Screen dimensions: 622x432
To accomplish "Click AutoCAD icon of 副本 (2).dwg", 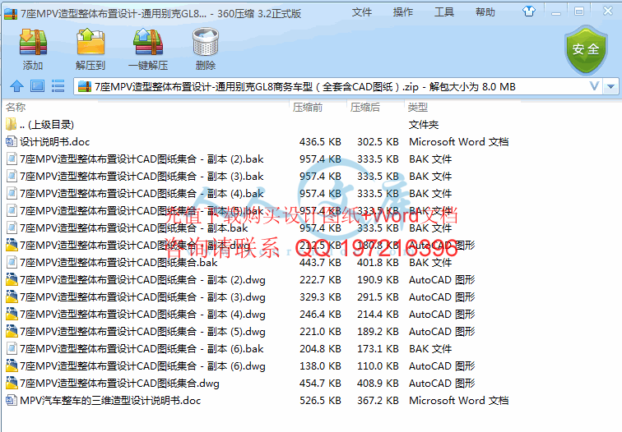I will coord(12,279).
